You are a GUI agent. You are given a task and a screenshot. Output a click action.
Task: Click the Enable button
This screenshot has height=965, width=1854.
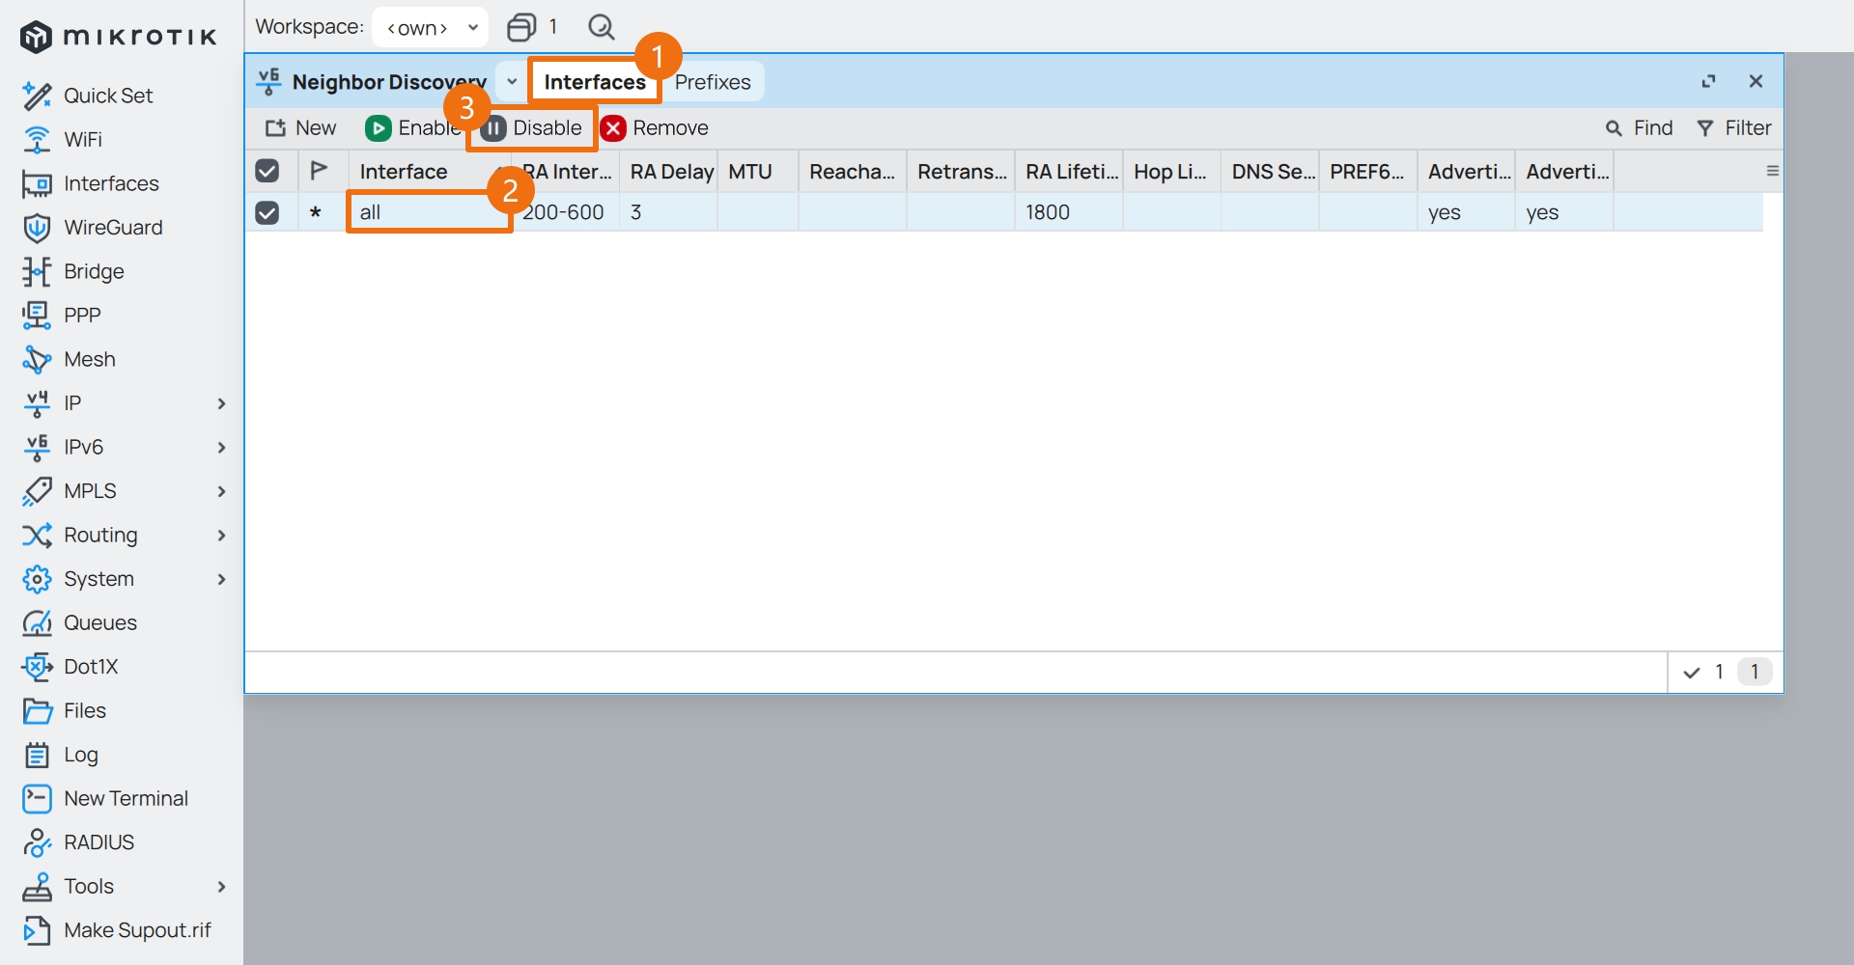click(412, 128)
